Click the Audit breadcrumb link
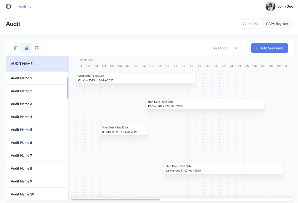The height and width of the screenshot is (203, 298). [22, 6]
